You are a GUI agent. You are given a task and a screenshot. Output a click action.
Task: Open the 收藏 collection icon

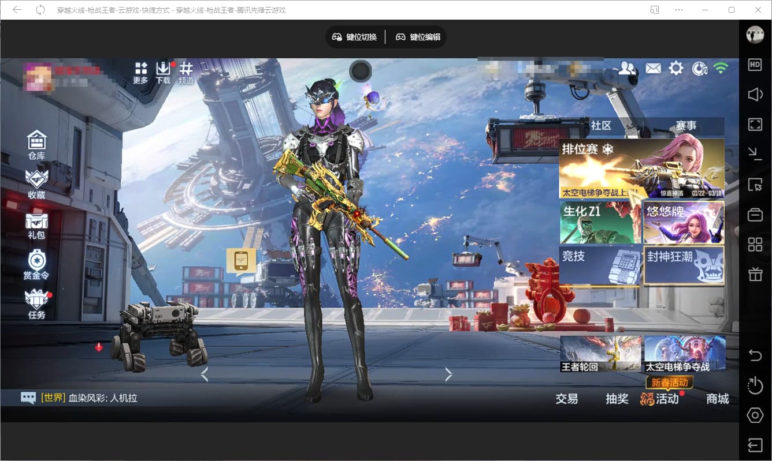coord(36,185)
